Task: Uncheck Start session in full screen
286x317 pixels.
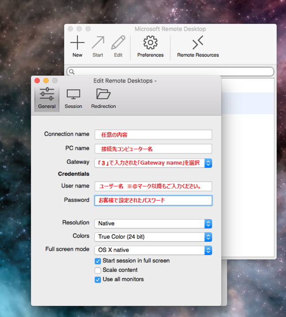Action: coord(98,261)
